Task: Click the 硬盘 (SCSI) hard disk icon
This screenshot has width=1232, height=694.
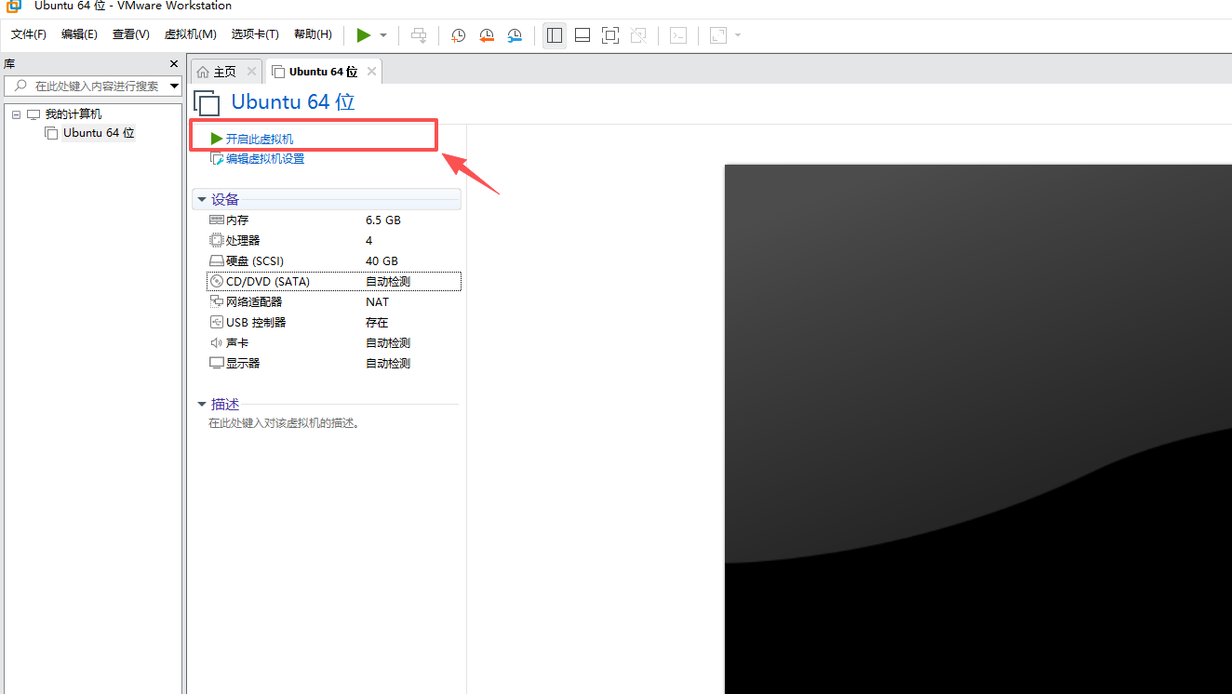Action: pos(217,261)
